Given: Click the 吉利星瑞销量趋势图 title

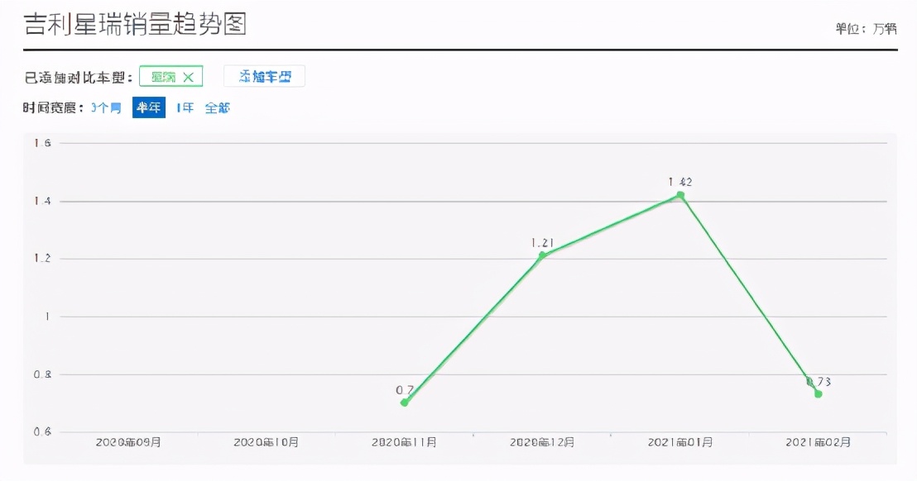Looking at the screenshot, I should (x=135, y=25).
